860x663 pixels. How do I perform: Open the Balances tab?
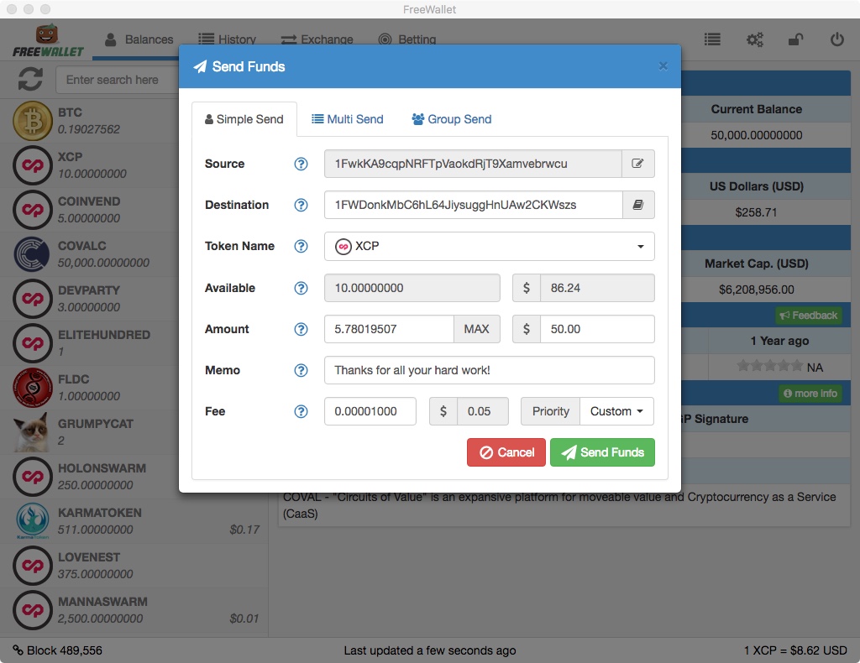pyautogui.click(x=139, y=39)
